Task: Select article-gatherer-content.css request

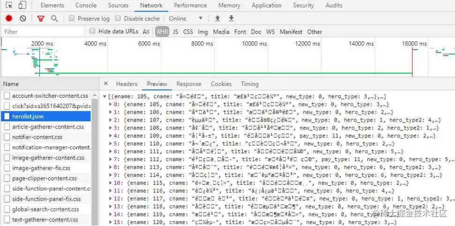Action: tap(45, 127)
